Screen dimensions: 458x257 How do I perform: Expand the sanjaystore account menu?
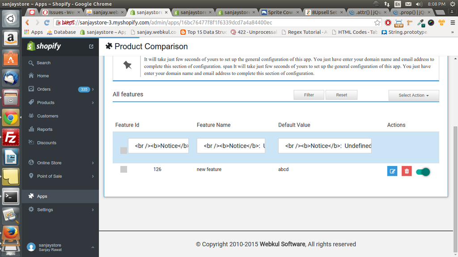point(93,247)
